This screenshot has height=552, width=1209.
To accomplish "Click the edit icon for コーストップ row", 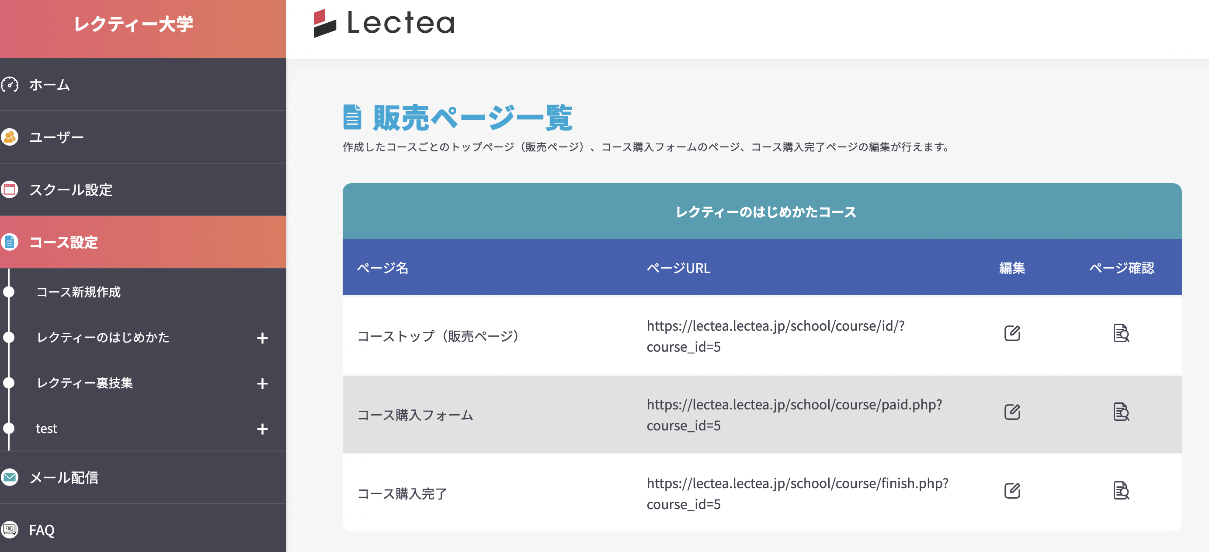I will tap(1012, 333).
